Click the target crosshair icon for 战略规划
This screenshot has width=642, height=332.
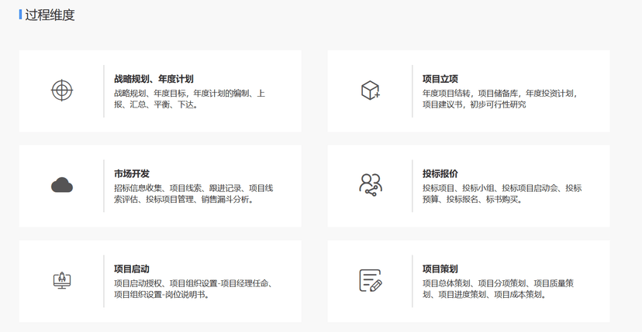(x=62, y=91)
